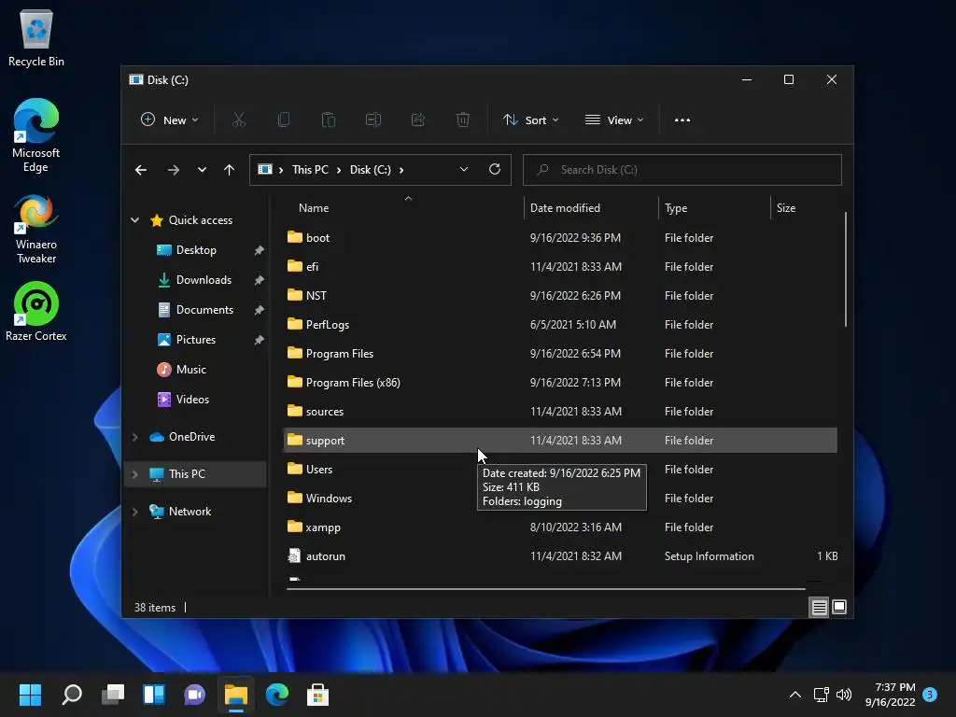Click the vertical scrollbar of file list
956x717 pixels.
(845, 270)
